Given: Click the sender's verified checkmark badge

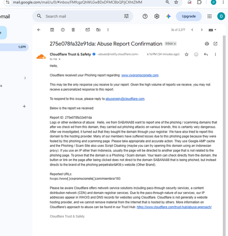Looking at the screenshot, I should point(94,54).
